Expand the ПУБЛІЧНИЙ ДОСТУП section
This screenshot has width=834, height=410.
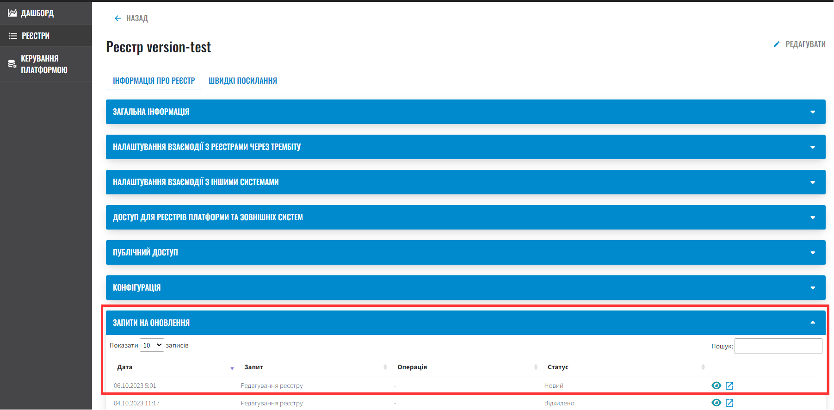coord(465,253)
